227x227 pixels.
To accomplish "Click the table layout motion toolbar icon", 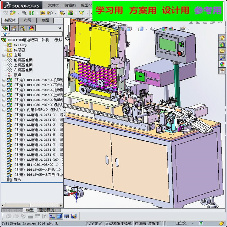I will [67, 216].
